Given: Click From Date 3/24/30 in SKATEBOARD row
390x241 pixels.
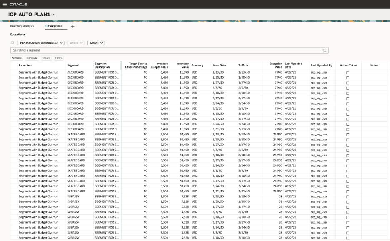Looking at the screenshot, I should [218, 186].
